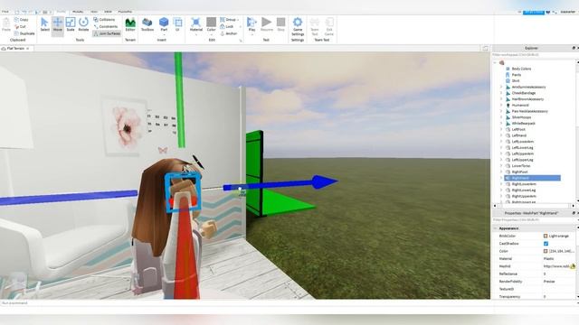This screenshot has width=579, height=325.
Task: Collapse the Appearance property section
Action: click(x=495, y=228)
